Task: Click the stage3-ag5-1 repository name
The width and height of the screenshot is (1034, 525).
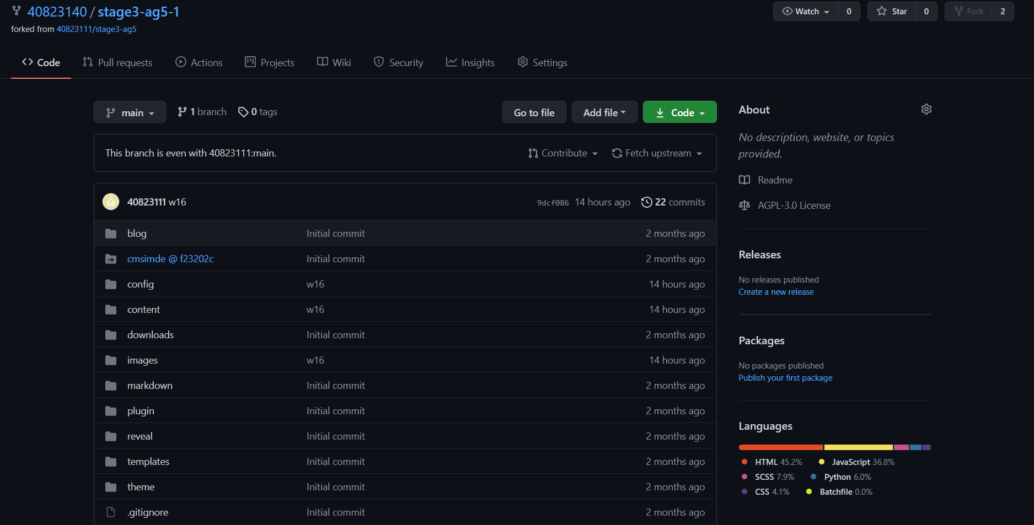Action: (x=138, y=12)
